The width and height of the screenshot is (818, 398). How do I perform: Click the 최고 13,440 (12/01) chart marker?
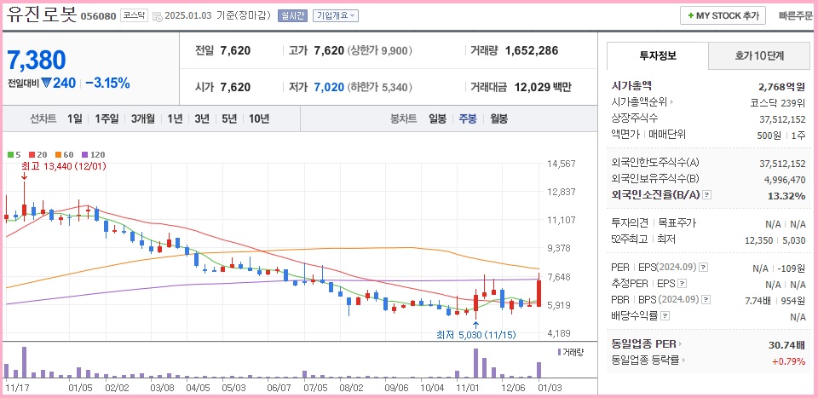tap(63, 166)
